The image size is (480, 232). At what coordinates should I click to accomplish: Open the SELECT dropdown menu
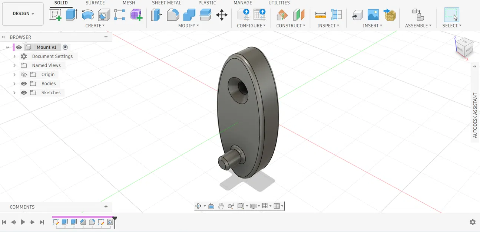[x=452, y=26]
